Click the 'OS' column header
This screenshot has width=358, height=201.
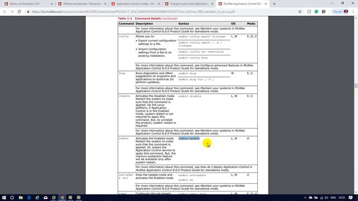point(233,23)
